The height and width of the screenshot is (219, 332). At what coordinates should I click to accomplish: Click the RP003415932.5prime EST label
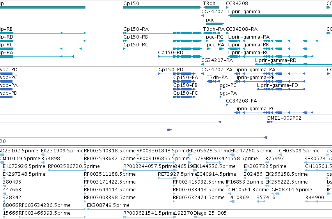tap(199, 182)
